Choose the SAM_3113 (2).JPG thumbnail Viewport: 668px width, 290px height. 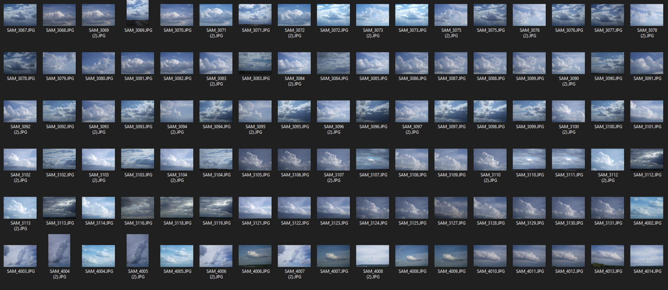tap(20, 208)
